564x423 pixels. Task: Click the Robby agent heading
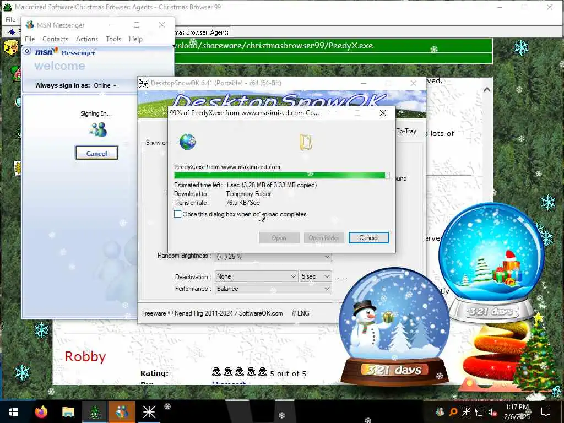pyautogui.click(x=85, y=356)
